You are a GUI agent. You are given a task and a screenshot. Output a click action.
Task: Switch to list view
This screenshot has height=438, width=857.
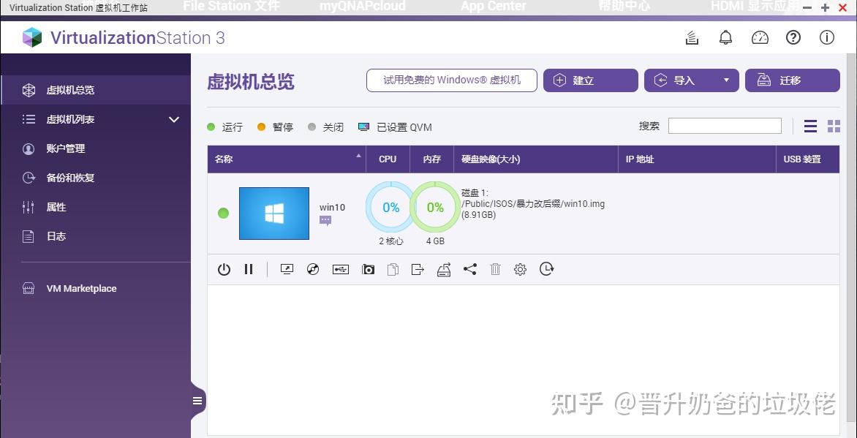810,127
